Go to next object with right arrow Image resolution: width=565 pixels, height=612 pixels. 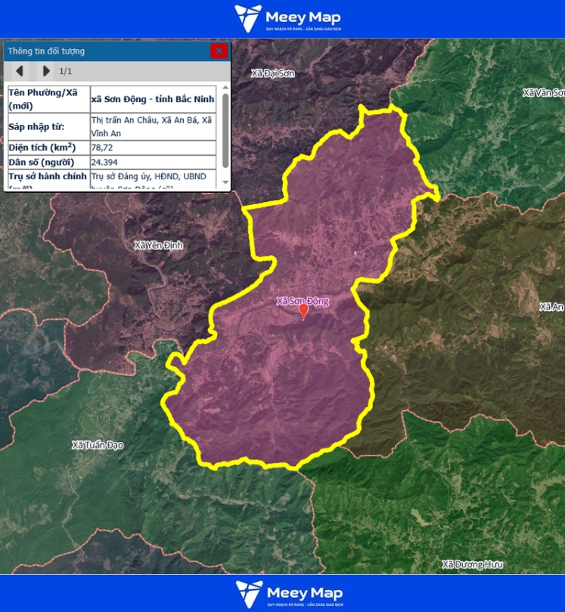click(46, 71)
